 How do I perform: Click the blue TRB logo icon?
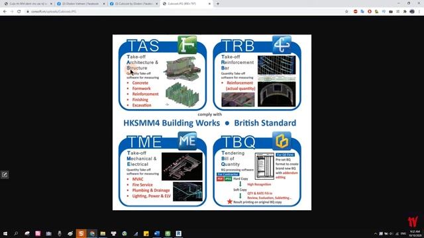click(282, 45)
